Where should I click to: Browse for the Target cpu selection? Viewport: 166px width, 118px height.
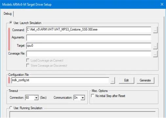(155, 46)
